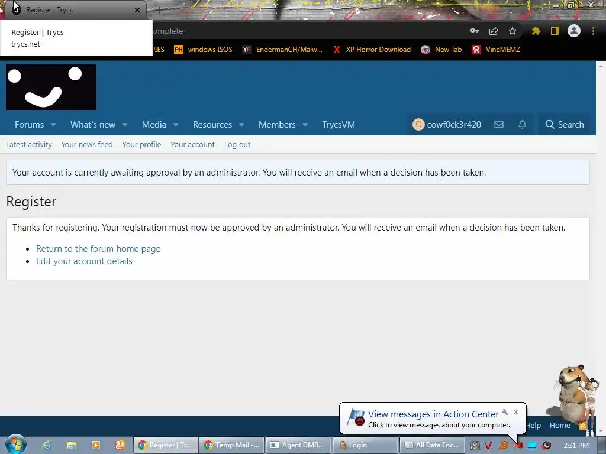
Task: Click the saved passwords key icon
Action: 475,31
